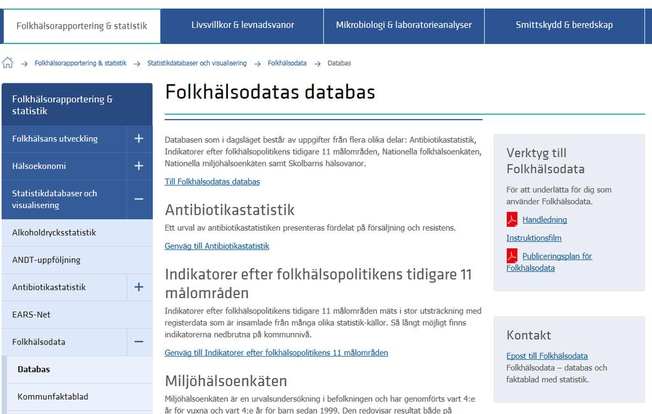Viewport: 652px width, 414px height.
Task: Open the Folkhälsorapportering & statistik top tab
Action: [82, 26]
